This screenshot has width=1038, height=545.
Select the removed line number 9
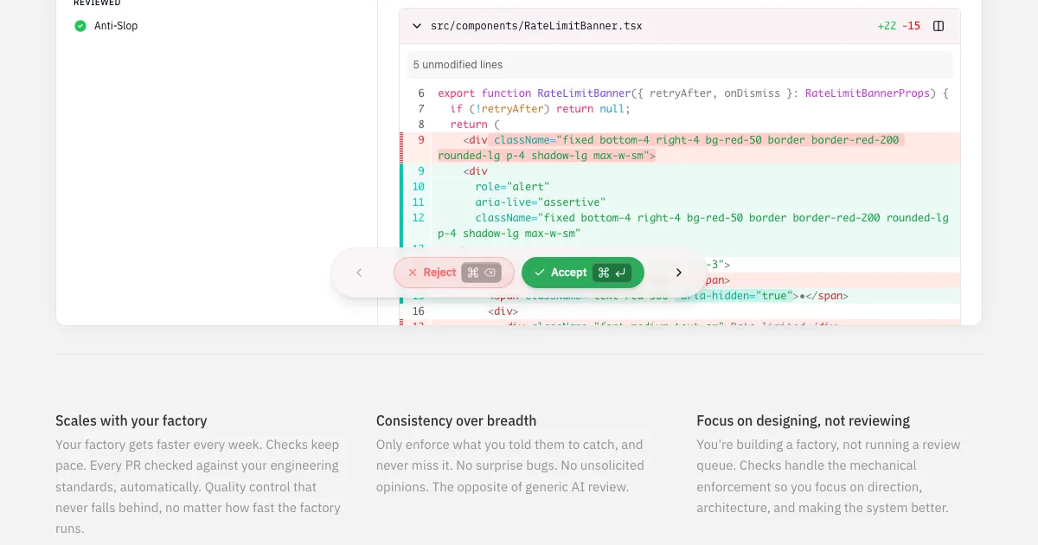(x=420, y=140)
